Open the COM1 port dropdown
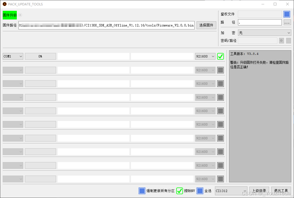 pyautogui.click(x=13, y=56)
